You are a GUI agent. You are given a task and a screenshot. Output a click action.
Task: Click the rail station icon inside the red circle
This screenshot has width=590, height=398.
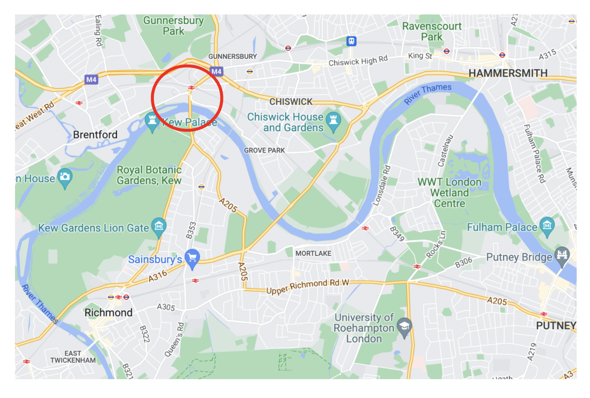tap(191, 88)
